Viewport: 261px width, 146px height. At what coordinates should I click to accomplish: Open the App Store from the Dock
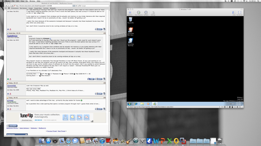point(48,141)
